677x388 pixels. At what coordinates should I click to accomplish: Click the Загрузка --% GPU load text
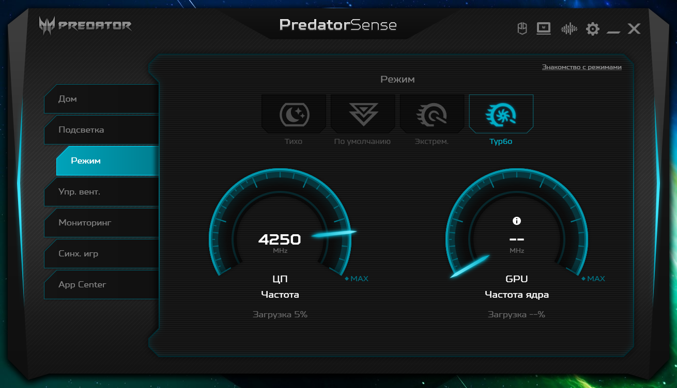(517, 314)
